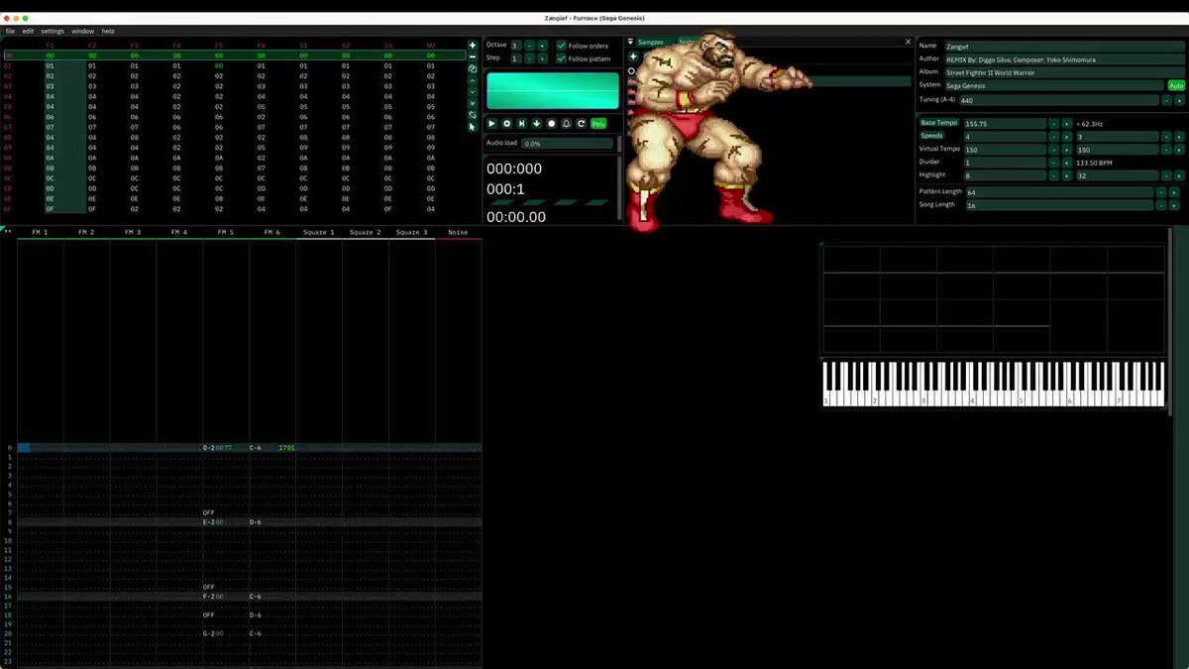
Task: Switch to the Samples tab
Action: [x=650, y=42]
